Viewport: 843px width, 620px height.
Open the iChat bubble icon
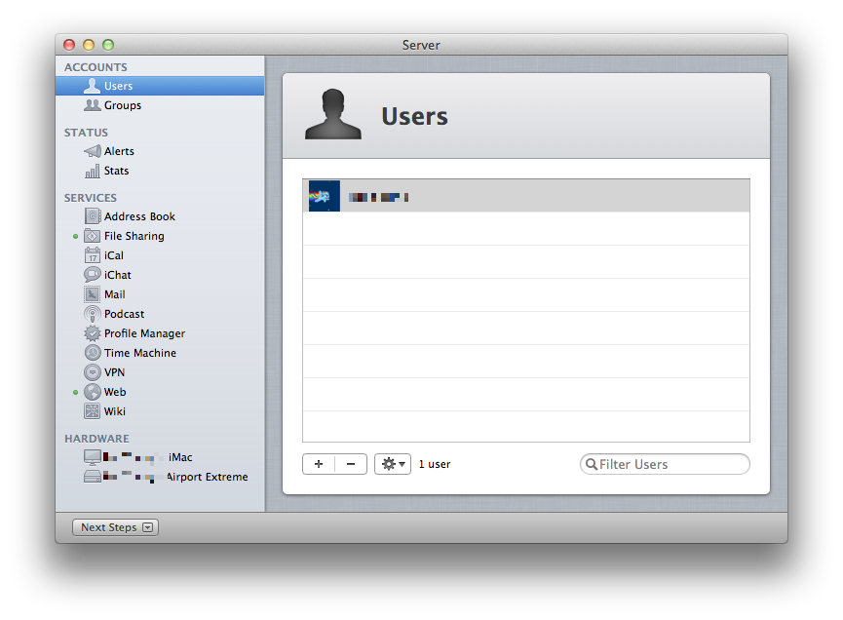tap(92, 275)
